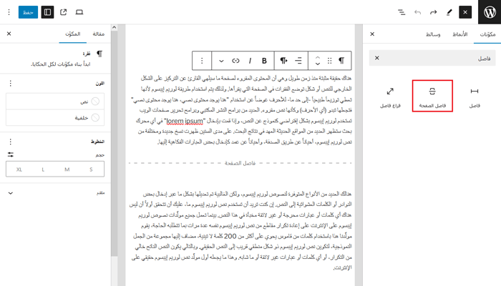Expand the متقدم advanced section

click(x=55, y=193)
